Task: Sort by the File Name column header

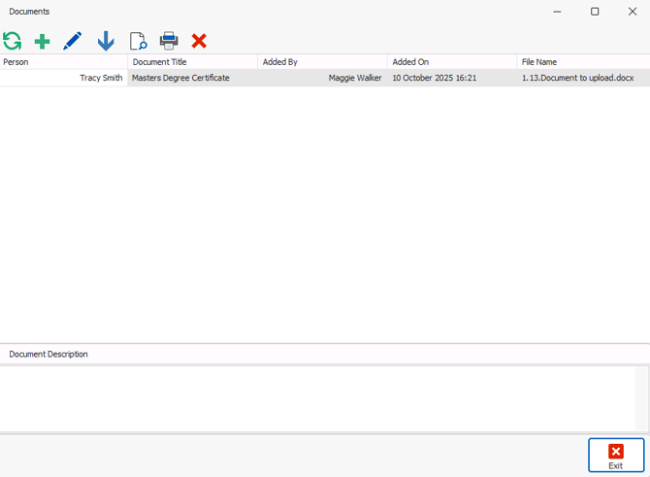Action: click(582, 62)
